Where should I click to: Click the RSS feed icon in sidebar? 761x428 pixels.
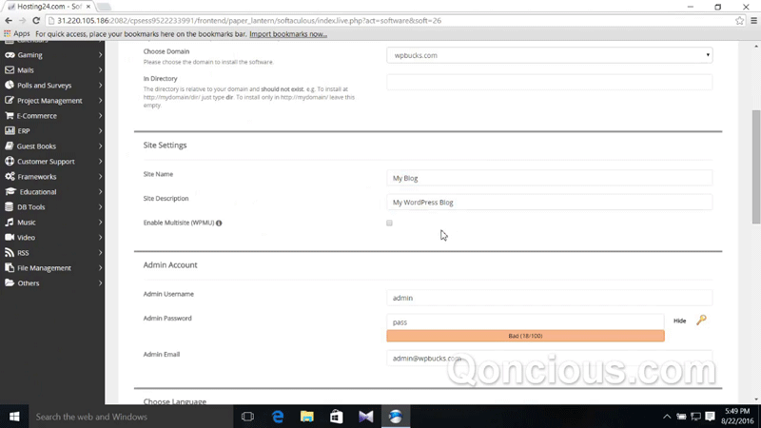click(x=10, y=253)
